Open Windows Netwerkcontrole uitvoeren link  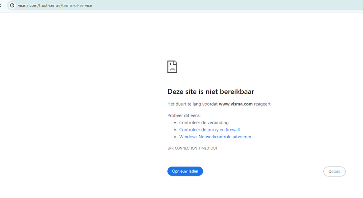tap(215, 137)
